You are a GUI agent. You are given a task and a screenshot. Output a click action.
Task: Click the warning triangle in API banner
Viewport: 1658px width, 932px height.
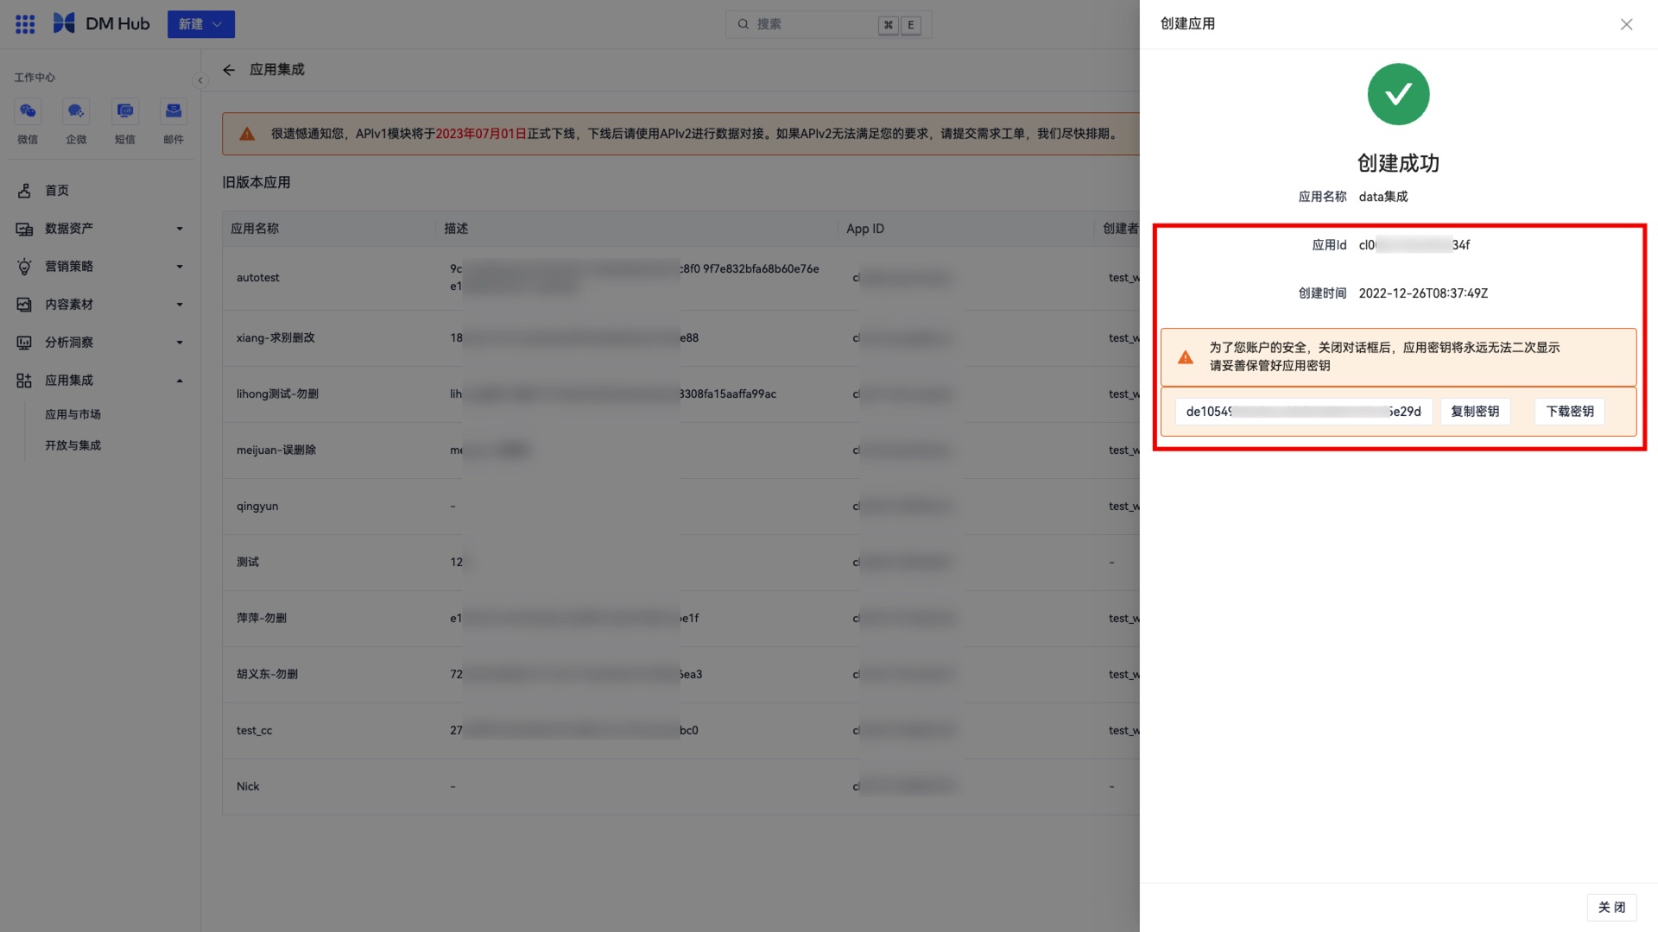click(247, 134)
